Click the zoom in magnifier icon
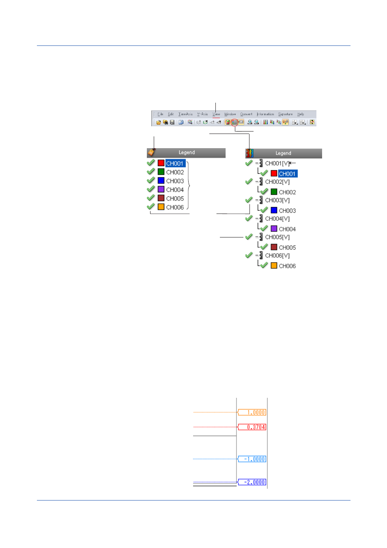The width and height of the screenshot is (387, 548). 250,122
